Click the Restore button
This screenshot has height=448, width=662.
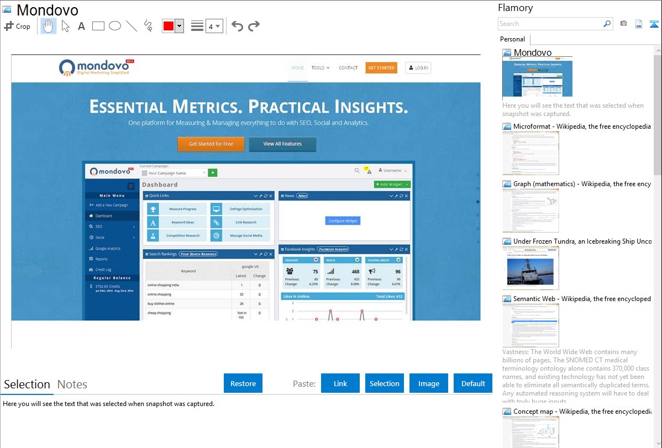click(243, 383)
